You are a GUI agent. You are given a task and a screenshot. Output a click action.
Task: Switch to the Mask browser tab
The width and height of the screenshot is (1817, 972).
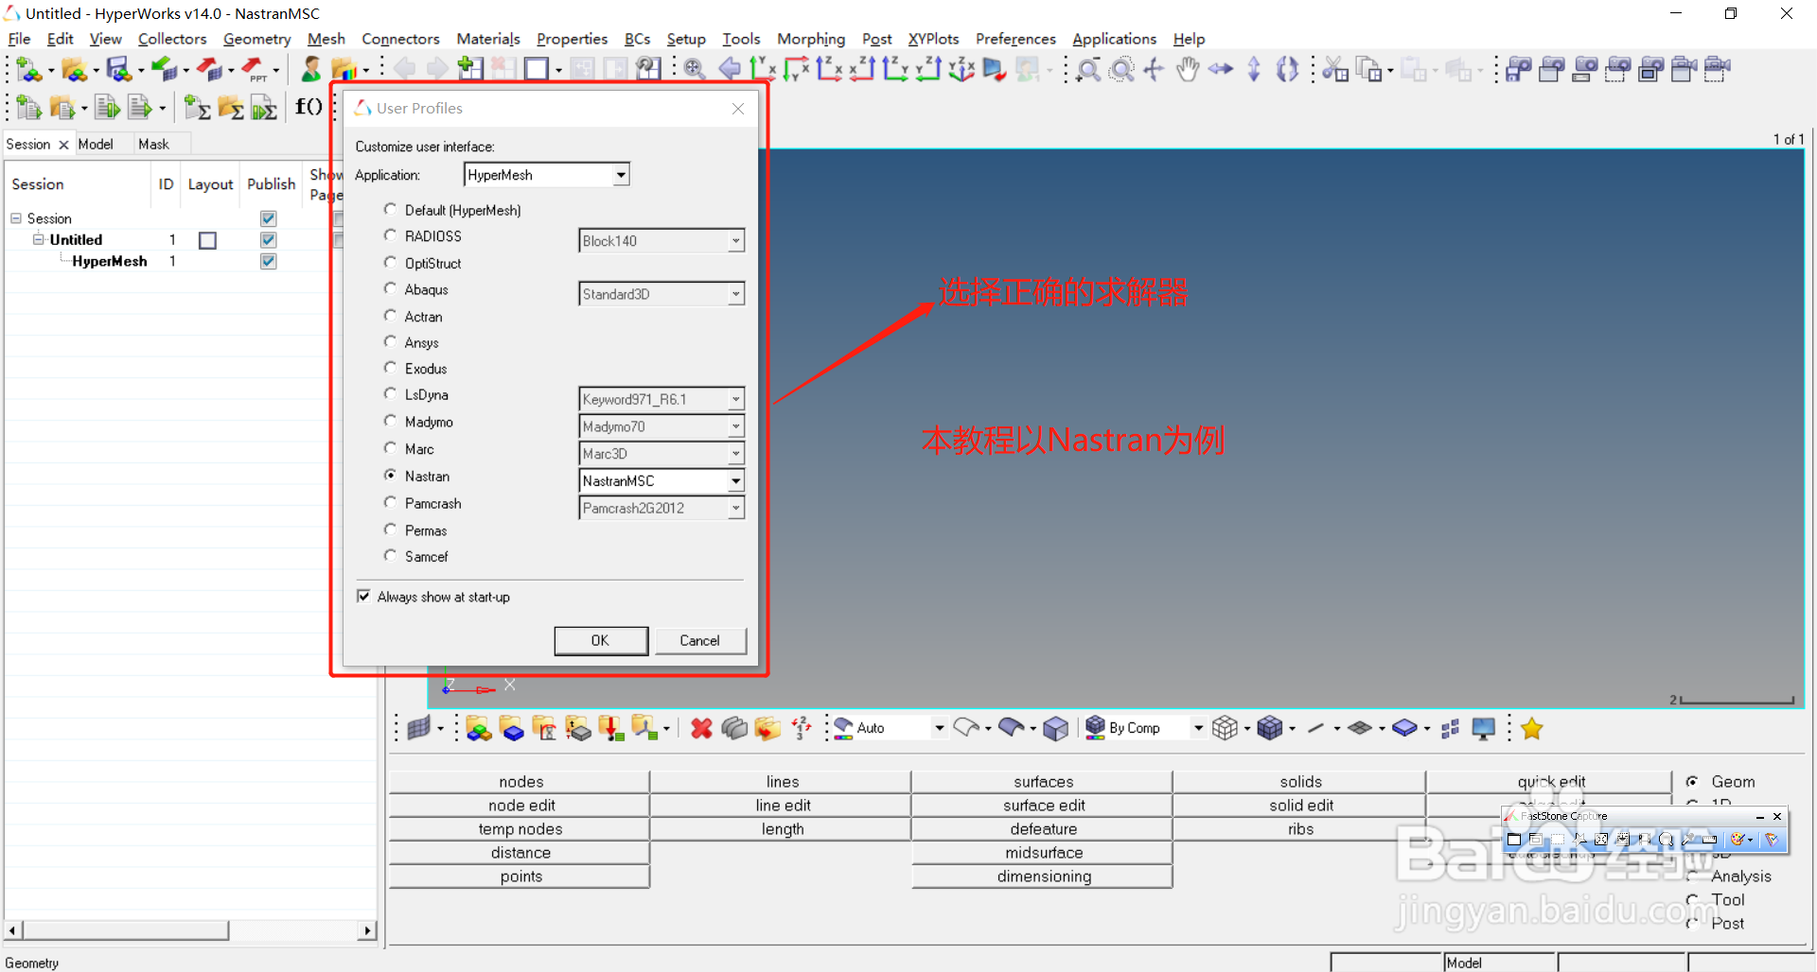click(x=153, y=144)
